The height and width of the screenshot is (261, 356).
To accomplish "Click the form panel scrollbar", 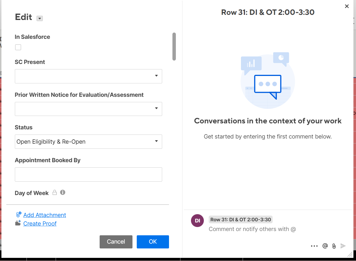I will (174, 46).
